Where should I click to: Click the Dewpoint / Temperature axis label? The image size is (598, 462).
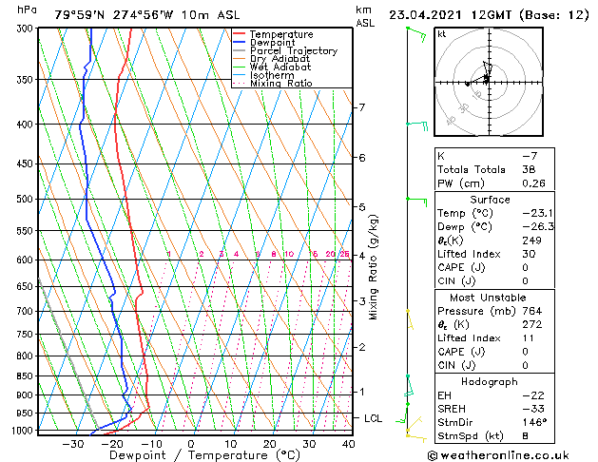(x=191, y=454)
